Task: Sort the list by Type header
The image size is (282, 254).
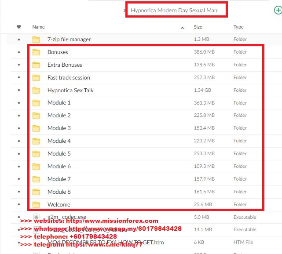Action: 238,27
